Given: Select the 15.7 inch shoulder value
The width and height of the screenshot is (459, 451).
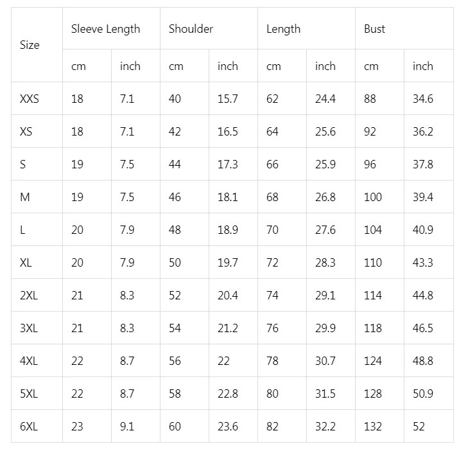Looking at the screenshot, I should (227, 99).
